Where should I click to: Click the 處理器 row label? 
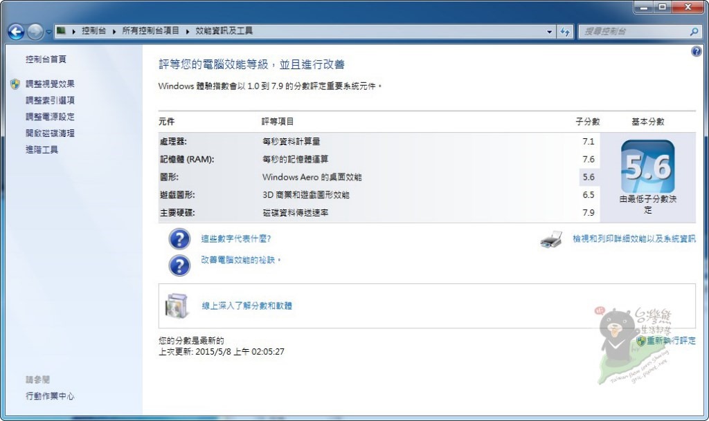click(173, 141)
